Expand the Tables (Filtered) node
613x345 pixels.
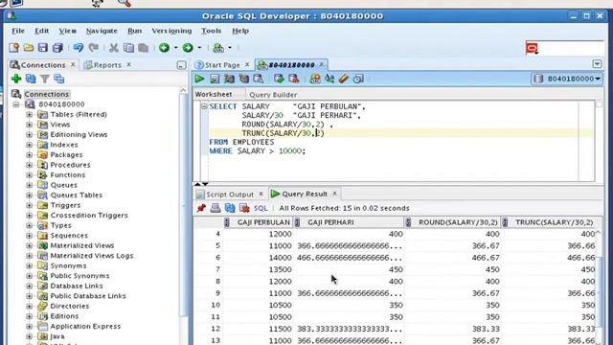(x=30, y=115)
